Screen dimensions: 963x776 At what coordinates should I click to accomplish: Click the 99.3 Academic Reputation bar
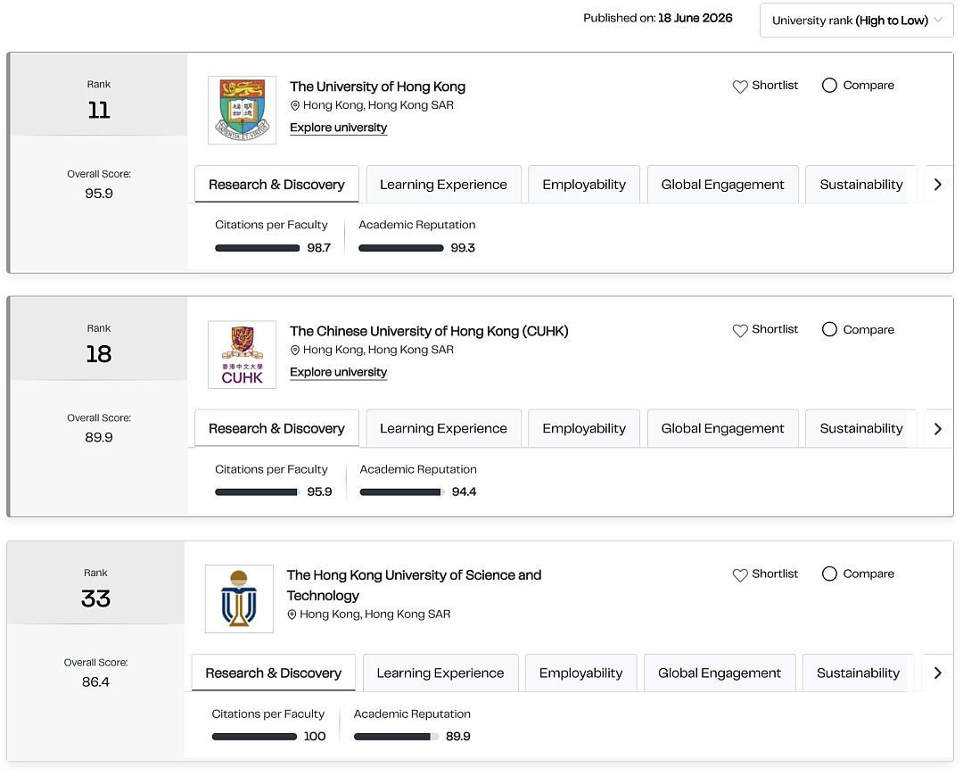click(x=401, y=248)
